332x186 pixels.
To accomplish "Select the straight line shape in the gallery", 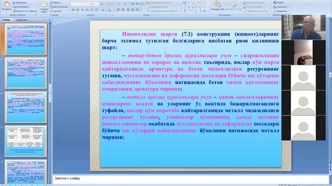I will pyautogui.click(x=189, y=3).
